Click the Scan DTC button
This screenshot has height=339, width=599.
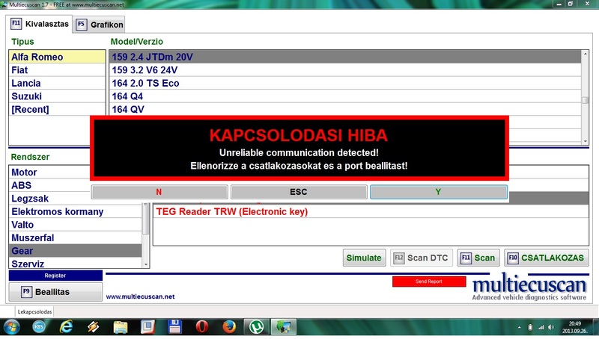point(421,258)
